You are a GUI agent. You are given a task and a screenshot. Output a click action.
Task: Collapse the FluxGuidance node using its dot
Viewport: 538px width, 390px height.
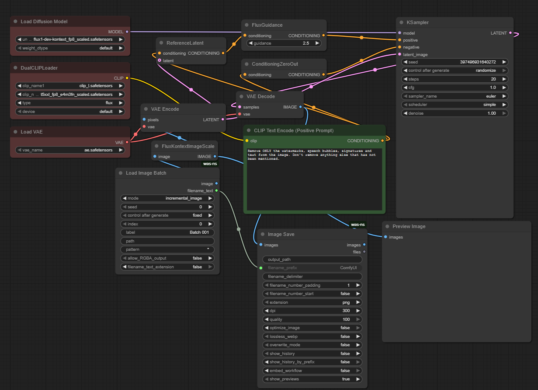click(x=246, y=25)
